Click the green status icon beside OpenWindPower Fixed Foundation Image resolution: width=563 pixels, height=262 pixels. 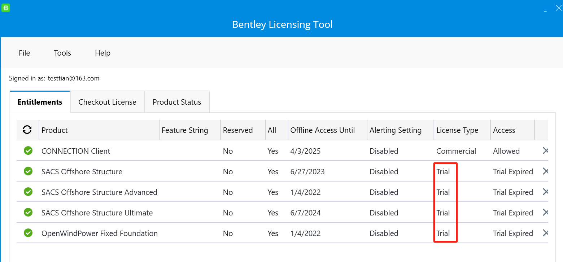28,233
